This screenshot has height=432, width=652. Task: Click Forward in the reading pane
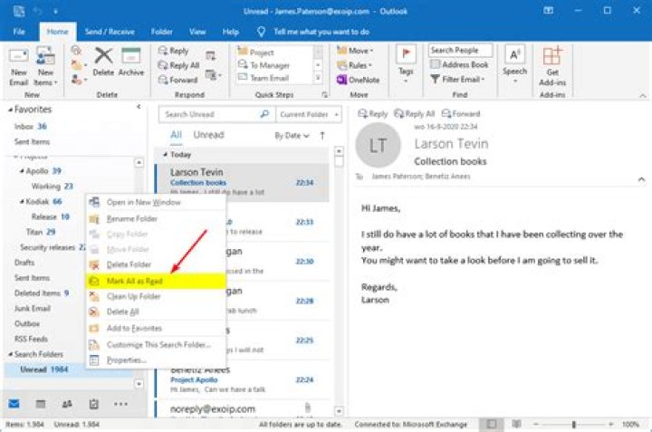(x=461, y=113)
